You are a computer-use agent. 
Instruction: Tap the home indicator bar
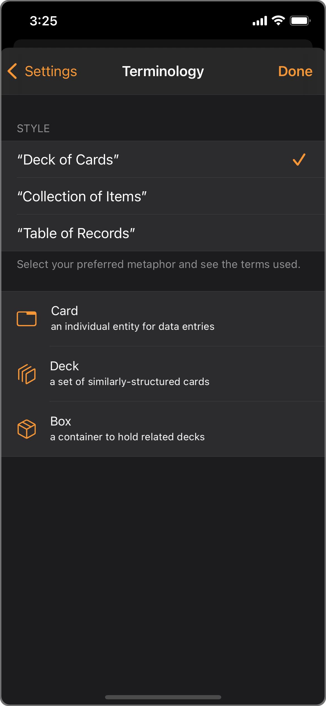pyautogui.click(x=163, y=697)
